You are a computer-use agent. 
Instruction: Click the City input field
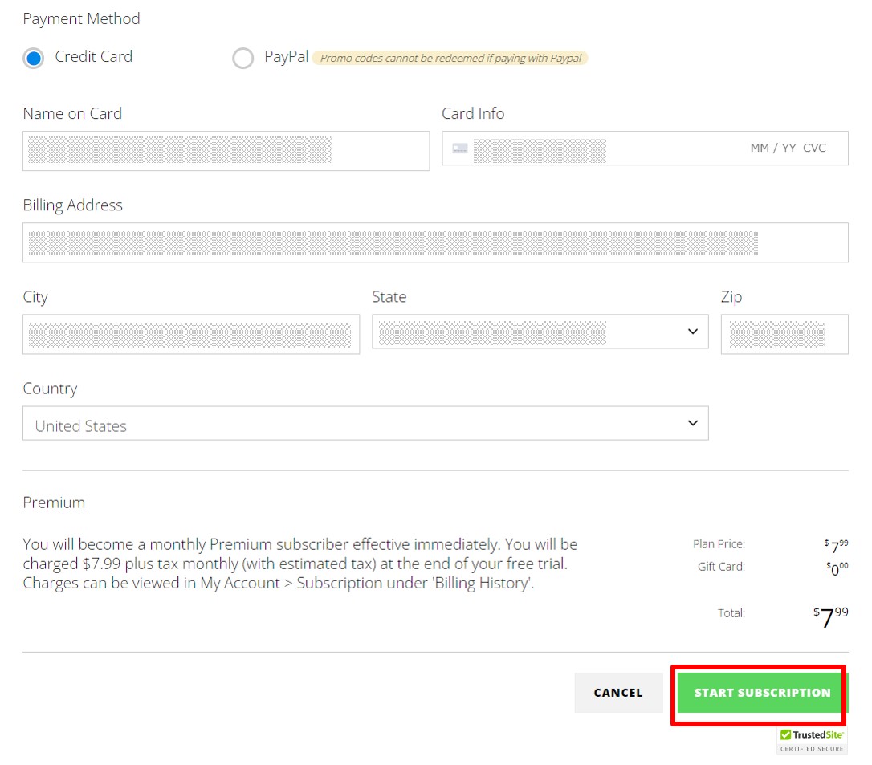point(191,334)
